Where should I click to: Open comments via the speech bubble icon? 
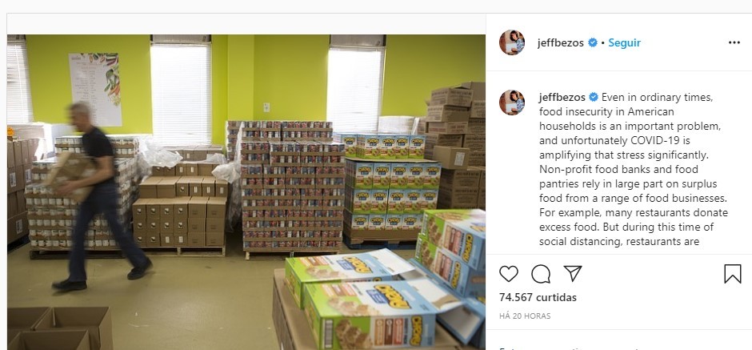(541, 274)
